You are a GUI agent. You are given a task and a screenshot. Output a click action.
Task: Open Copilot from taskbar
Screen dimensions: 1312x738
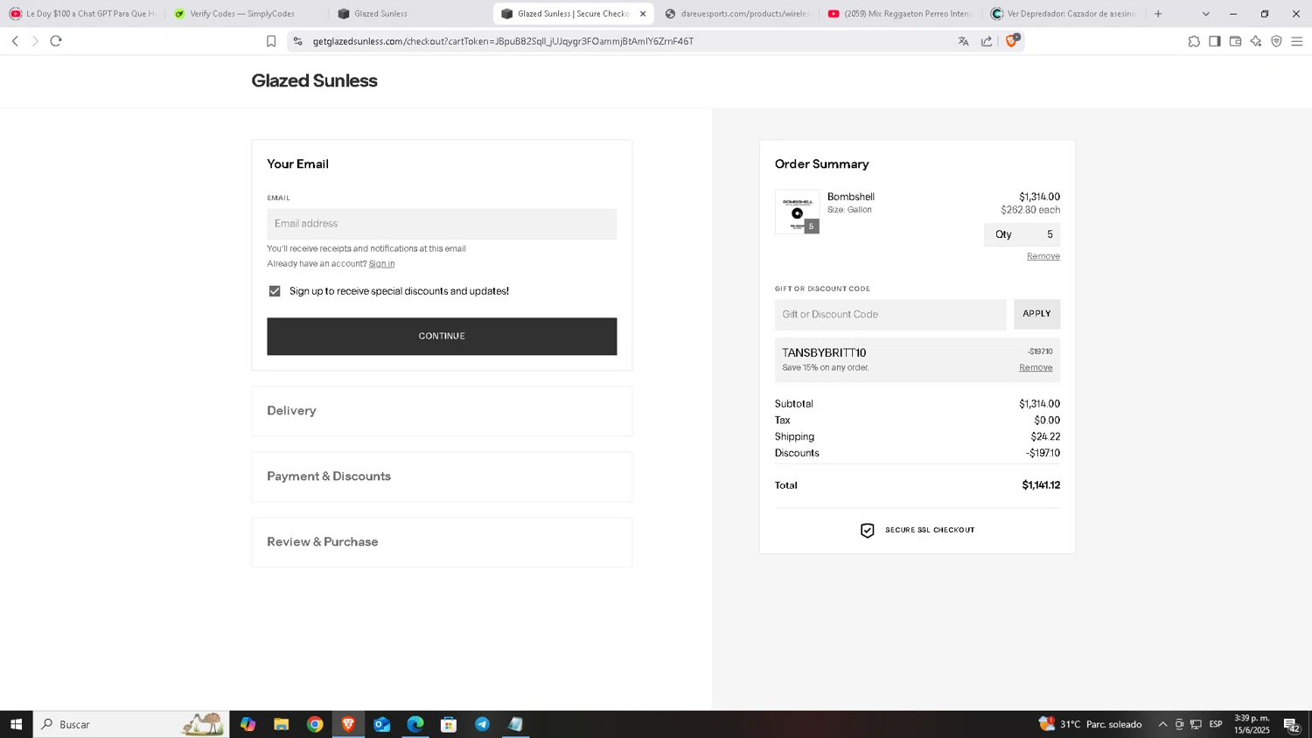pos(248,724)
